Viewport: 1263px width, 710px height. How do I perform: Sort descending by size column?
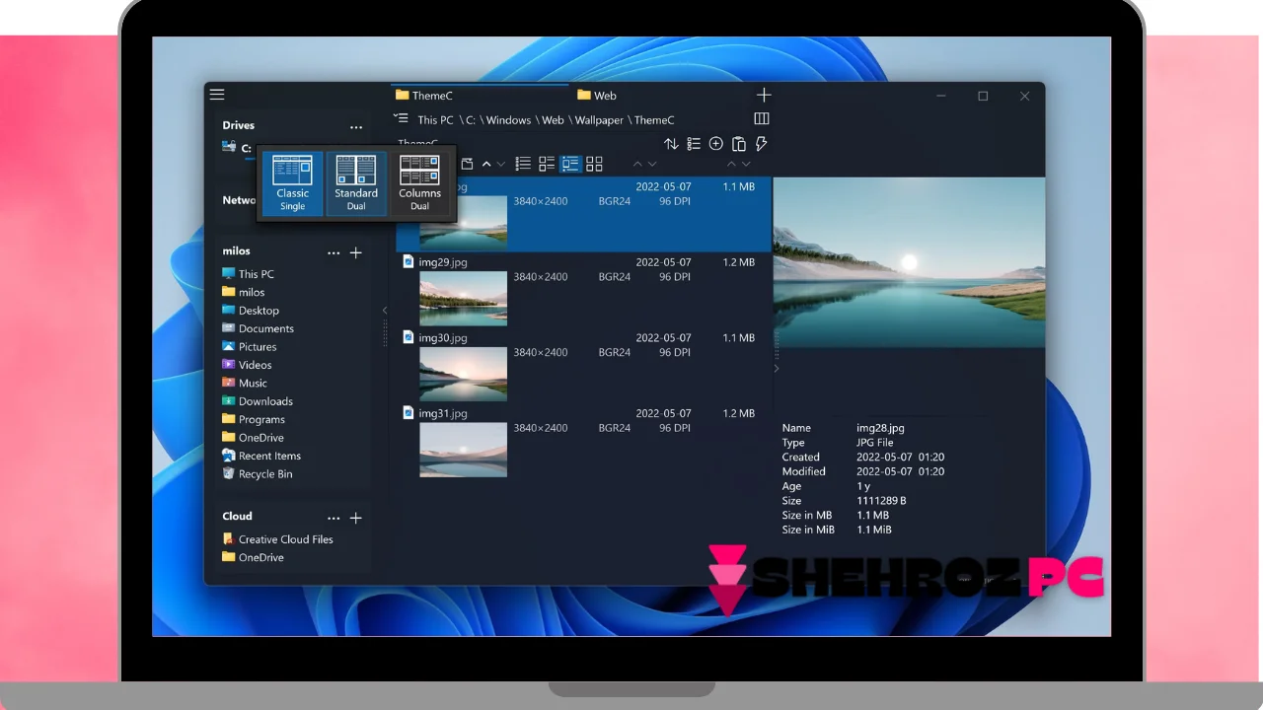(746, 164)
